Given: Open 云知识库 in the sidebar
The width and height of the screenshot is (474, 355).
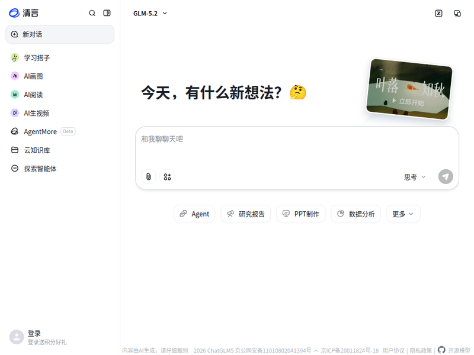Looking at the screenshot, I should [60, 150].
